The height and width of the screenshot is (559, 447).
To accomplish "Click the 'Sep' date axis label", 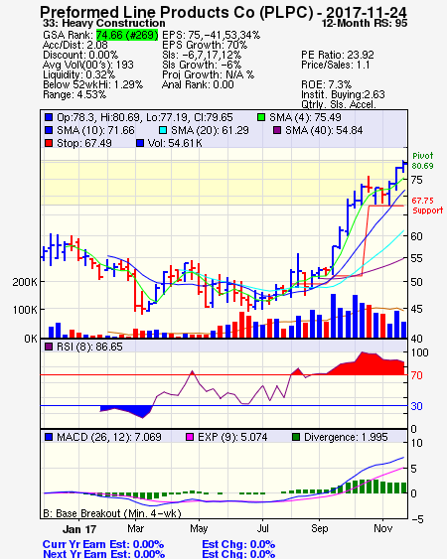I will click(319, 528).
